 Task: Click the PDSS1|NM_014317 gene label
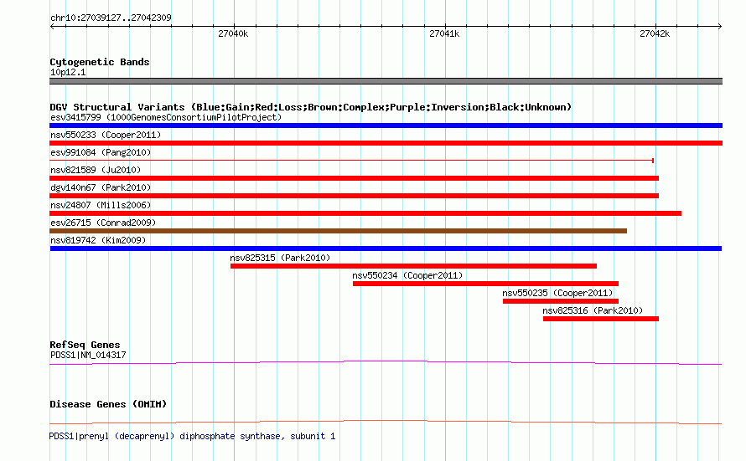[88, 355]
